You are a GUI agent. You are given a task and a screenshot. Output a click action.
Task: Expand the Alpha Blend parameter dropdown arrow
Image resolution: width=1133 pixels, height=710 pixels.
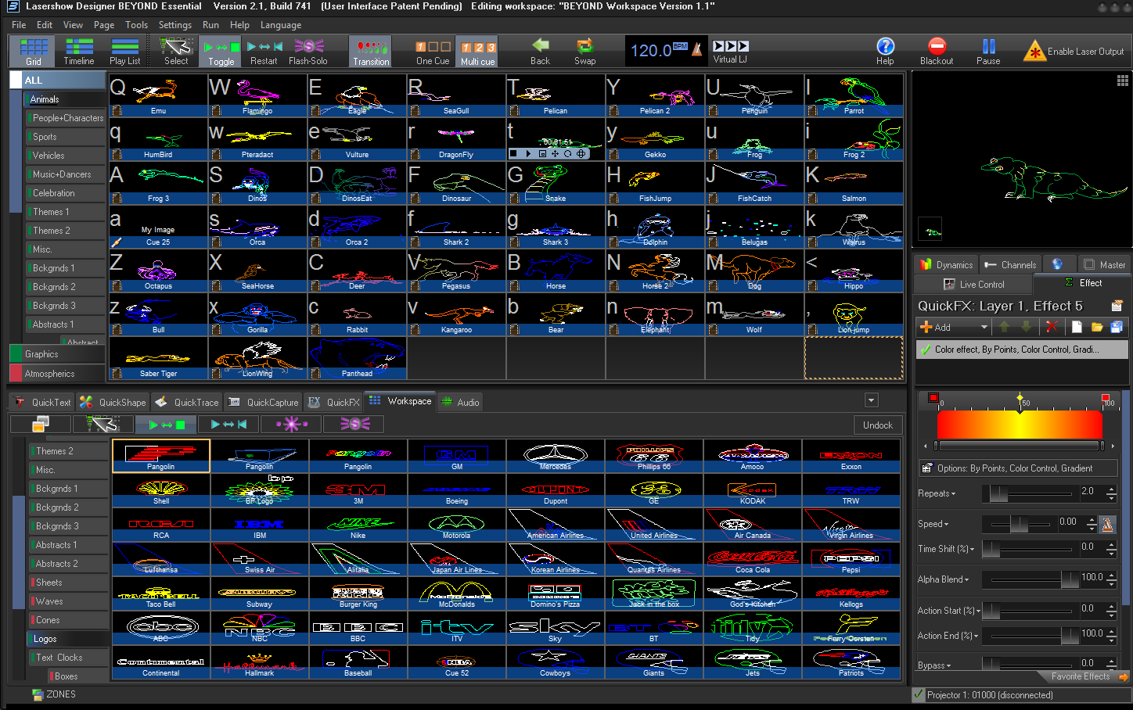click(x=967, y=580)
